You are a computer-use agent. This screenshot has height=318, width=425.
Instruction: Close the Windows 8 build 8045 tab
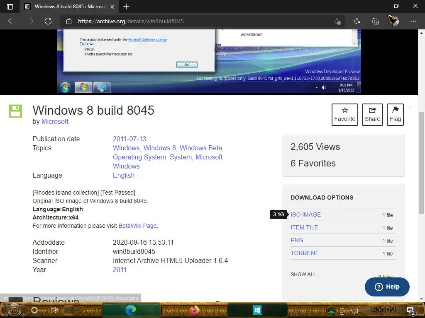pyautogui.click(x=112, y=7)
